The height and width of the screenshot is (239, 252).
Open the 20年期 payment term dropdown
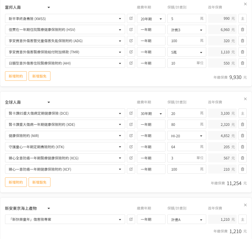pos(151,19)
